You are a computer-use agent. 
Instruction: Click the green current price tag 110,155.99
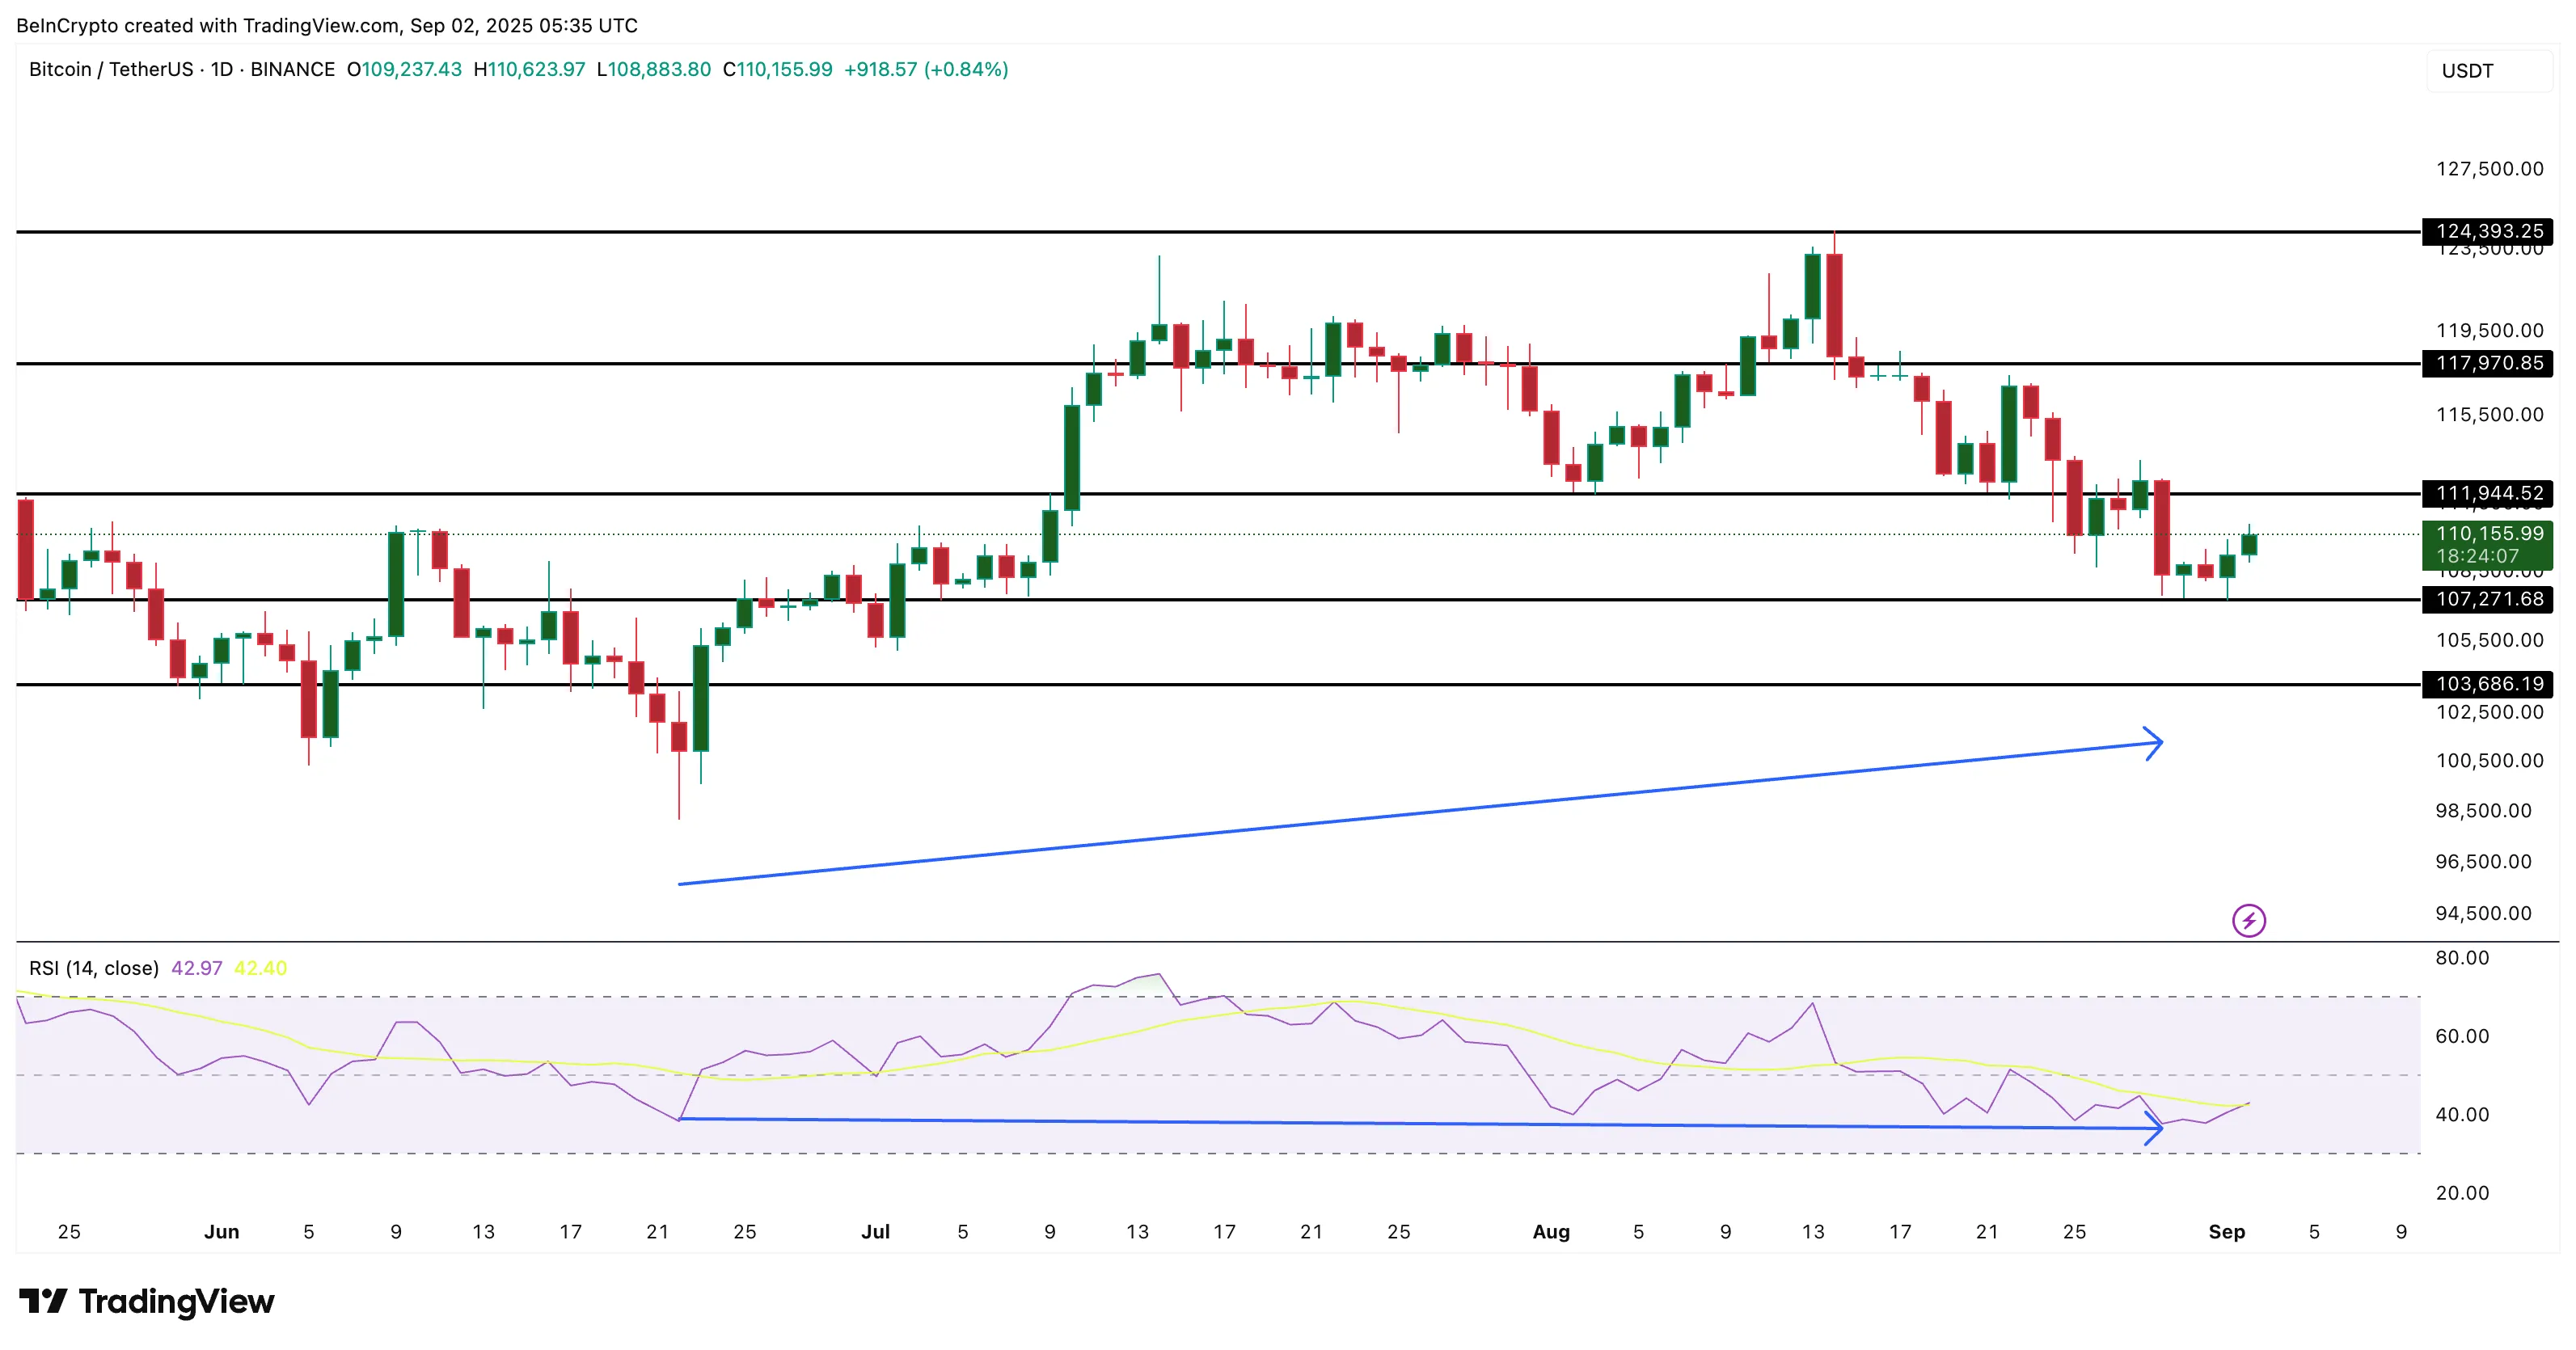point(2487,544)
